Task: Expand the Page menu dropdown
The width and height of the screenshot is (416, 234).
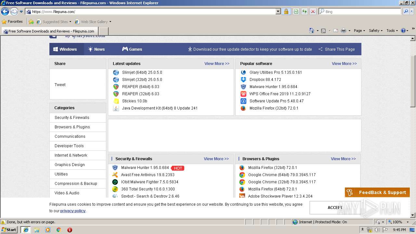Action: (x=359, y=31)
